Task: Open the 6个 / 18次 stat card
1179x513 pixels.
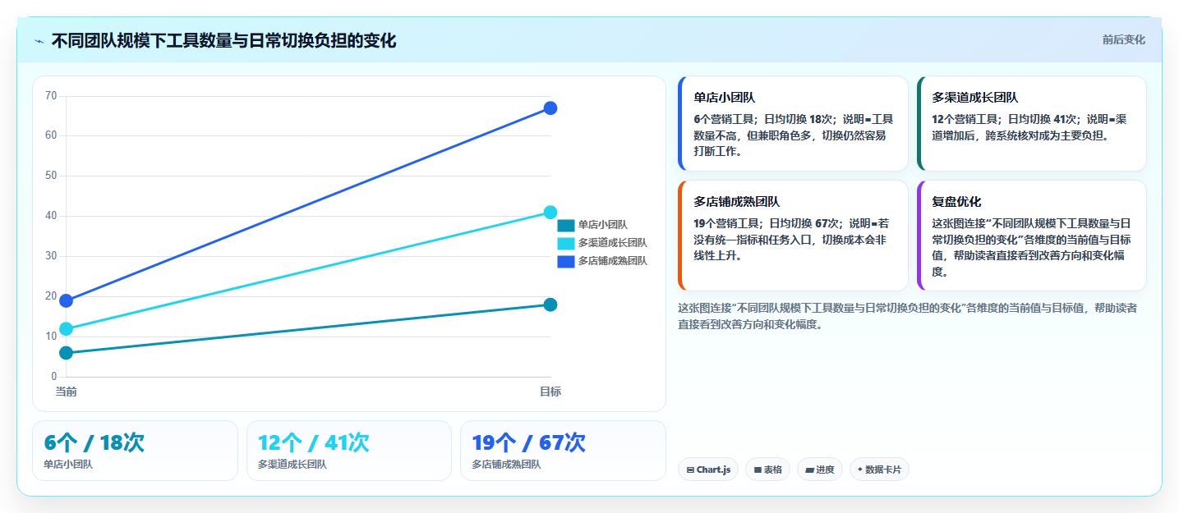Action: pyautogui.click(x=135, y=451)
